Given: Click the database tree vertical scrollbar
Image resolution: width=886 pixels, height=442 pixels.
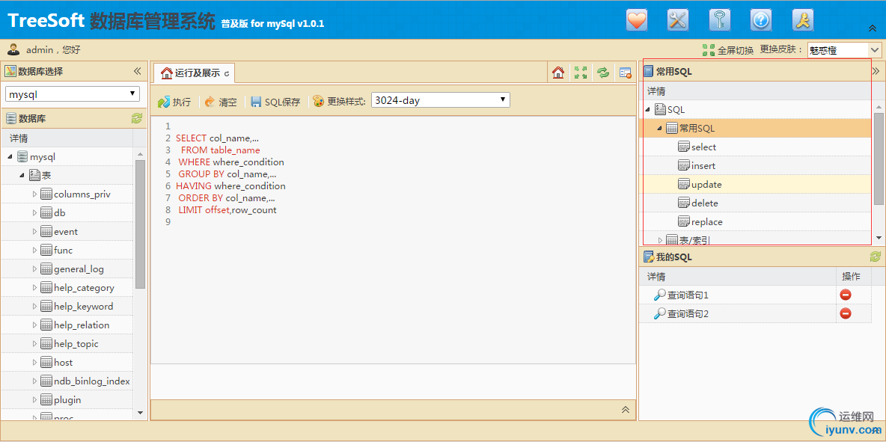Looking at the screenshot, I should pos(140,224).
